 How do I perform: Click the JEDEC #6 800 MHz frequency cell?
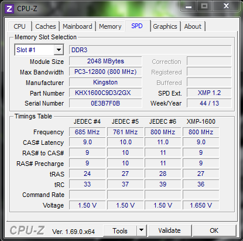[x=163, y=132]
